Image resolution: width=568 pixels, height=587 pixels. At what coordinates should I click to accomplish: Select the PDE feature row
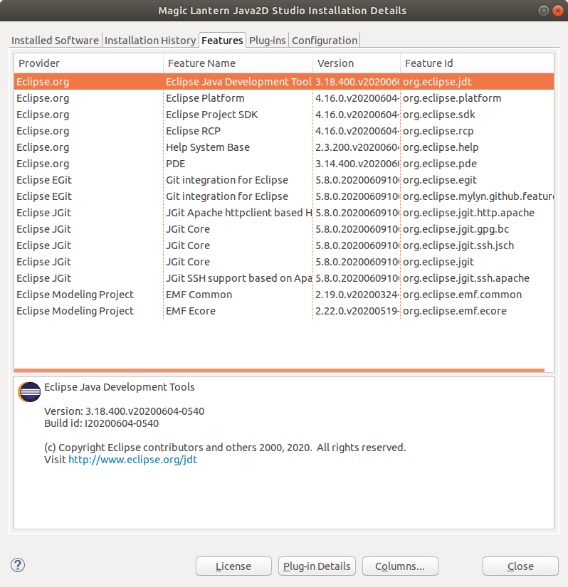coord(284,164)
